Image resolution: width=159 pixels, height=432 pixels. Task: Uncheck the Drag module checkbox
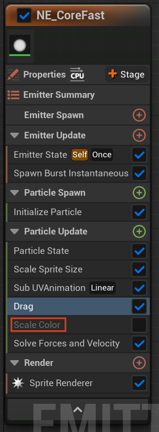pyautogui.click(x=139, y=306)
